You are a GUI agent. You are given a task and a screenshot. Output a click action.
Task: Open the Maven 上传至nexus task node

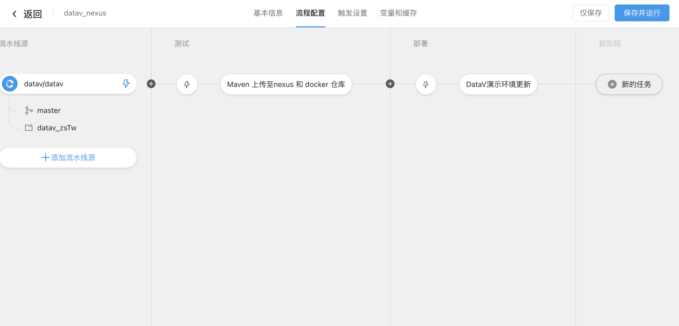286,84
